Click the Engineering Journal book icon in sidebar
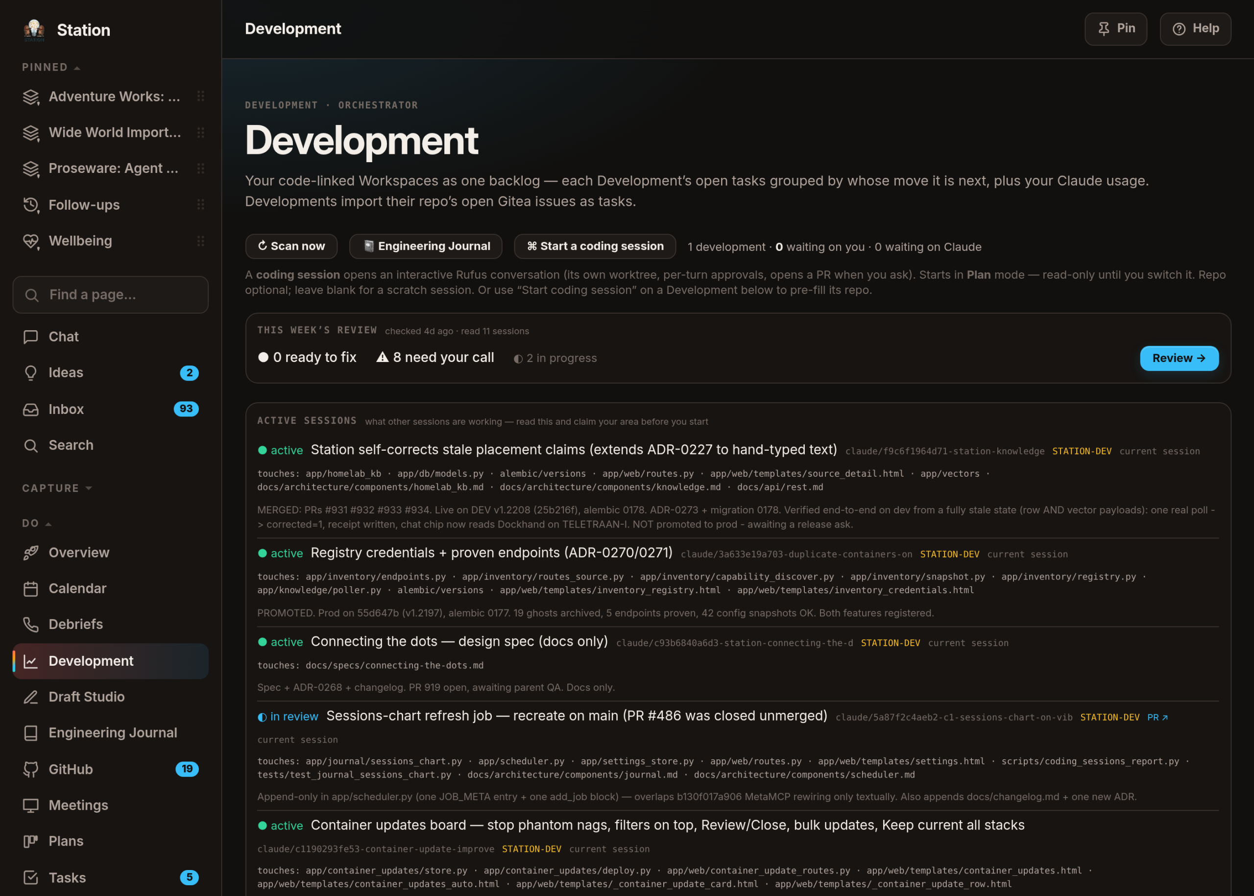 [31, 733]
